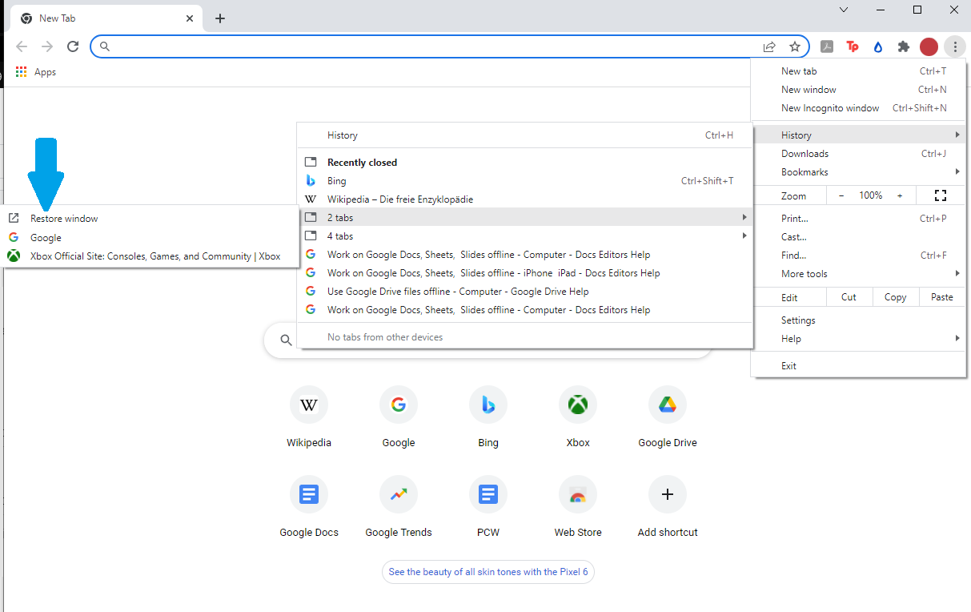The image size is (971, 612).
Task: Click the share page icon
Action: tap(769, 46)
